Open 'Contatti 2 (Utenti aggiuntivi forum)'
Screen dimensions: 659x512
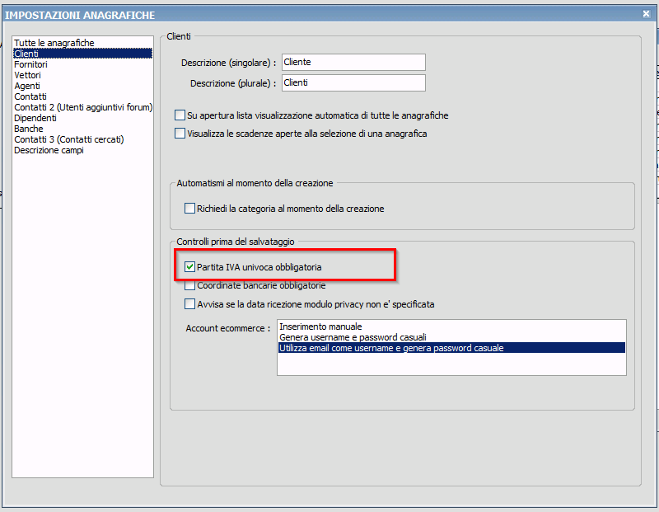click(x=83, y=107)
